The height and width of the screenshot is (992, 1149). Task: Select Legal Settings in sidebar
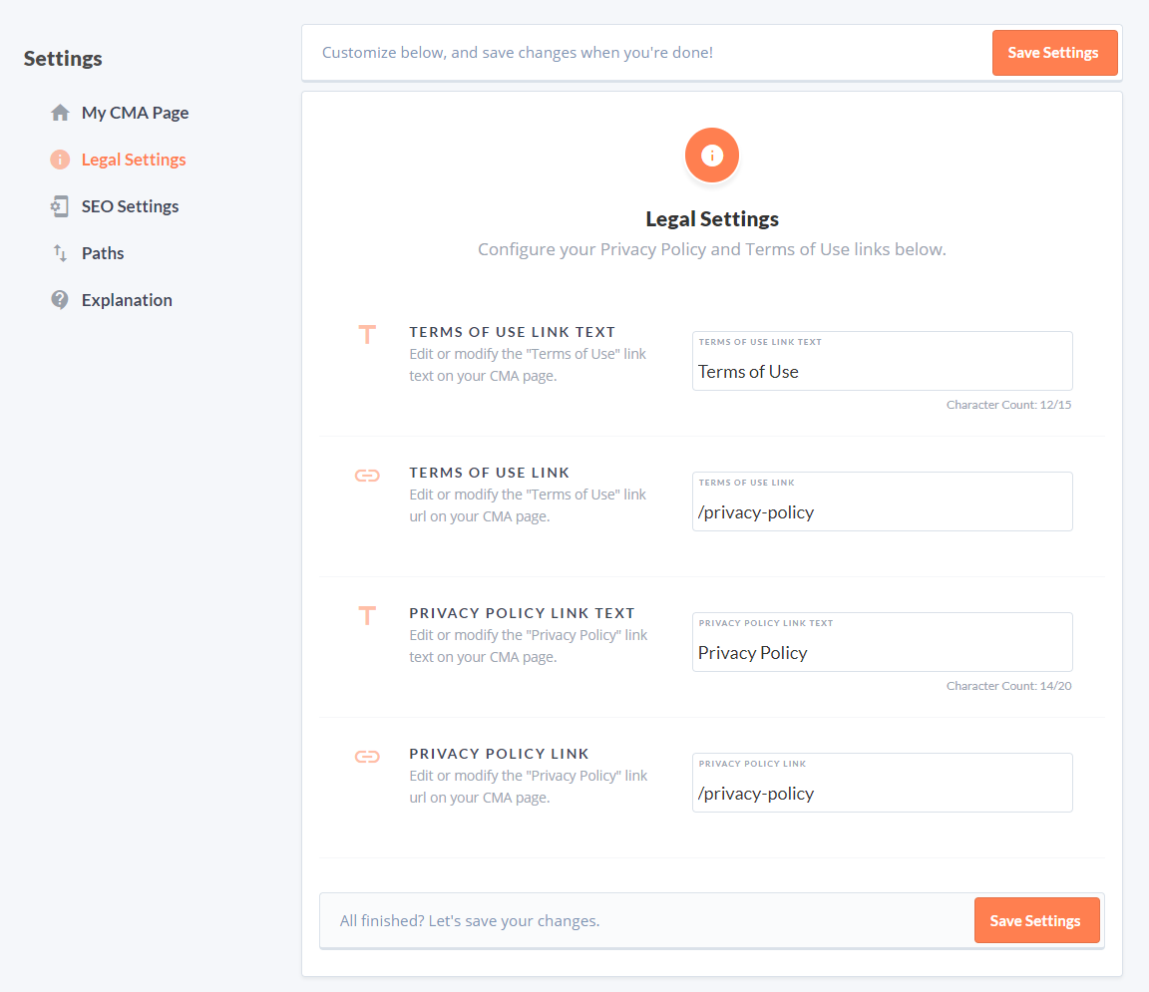pyautogui.click(x=134, y=160)
